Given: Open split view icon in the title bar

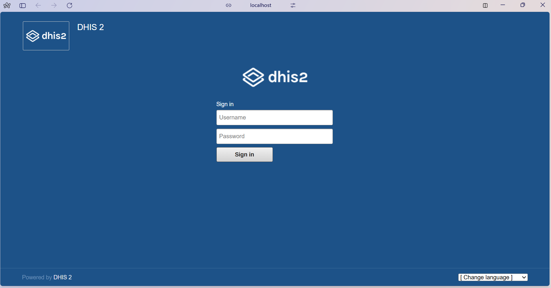Looking at the screenshot, I should (x=485, y=5).
